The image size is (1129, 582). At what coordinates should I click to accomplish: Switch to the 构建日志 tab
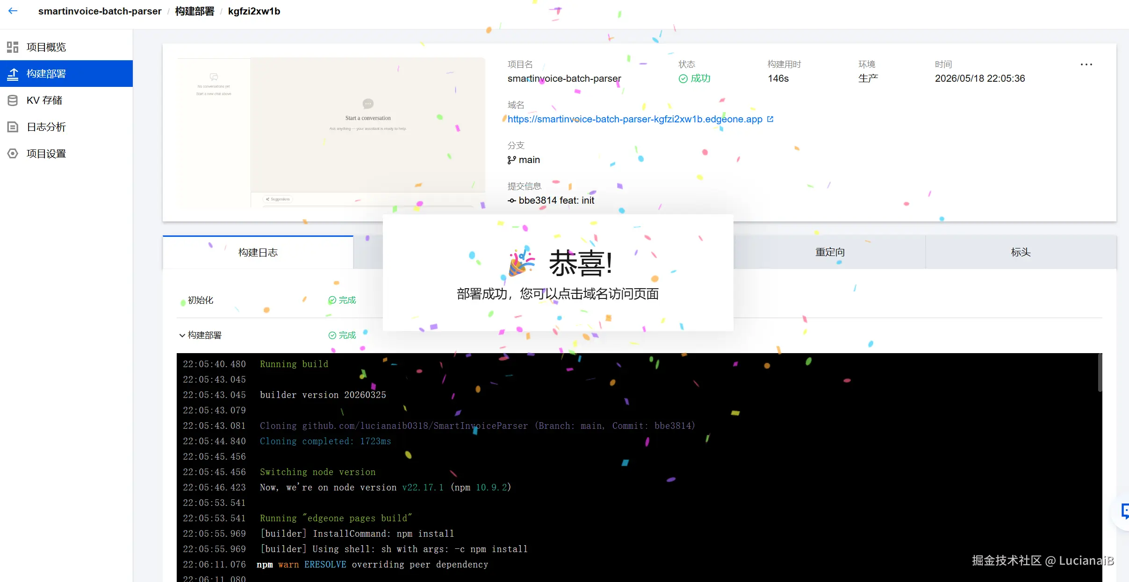point(258,252)
